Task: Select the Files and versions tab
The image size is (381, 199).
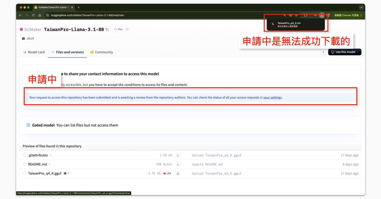Action: [67, 52]
